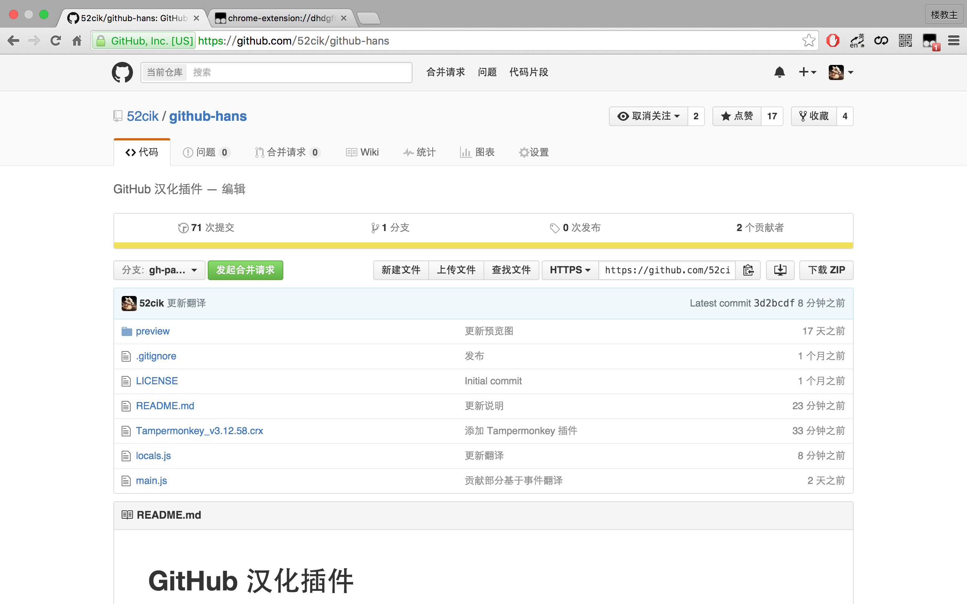This screenshot has width=967, height=604.
Task: Open 0 次发布 releases link
Action: pos(575,228)
